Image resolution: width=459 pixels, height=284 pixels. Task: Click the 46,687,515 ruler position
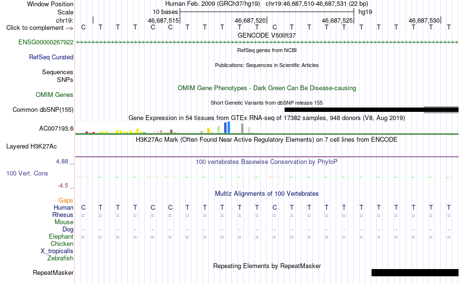[x=163, y=20]
